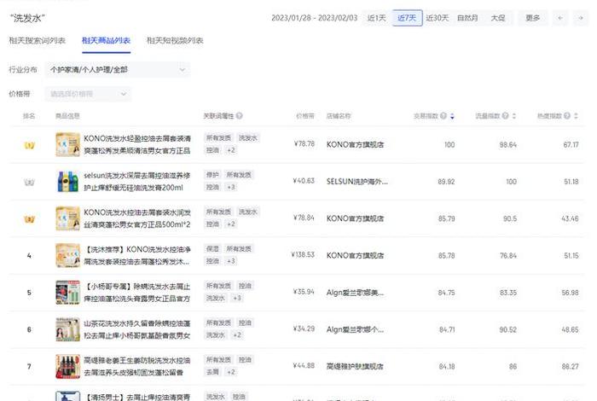Click the 流量指数 help icon
The width and height of the screenshot is (597, 401).
pos(505,116)
